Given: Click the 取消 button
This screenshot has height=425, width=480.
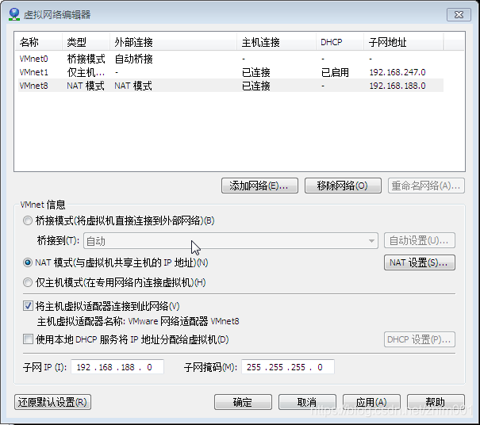Looking at the screenshot, I should (307, 402).
